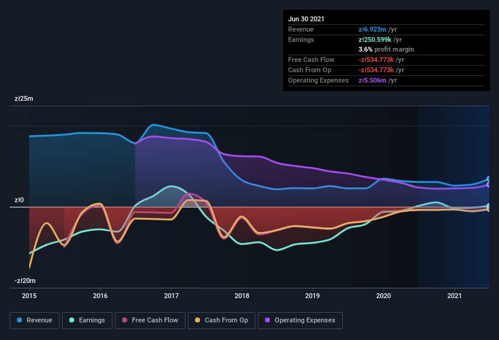Screen dimensions: 499x340
Task: Click the zł25m y-axis label
Action: click(24, 98)
